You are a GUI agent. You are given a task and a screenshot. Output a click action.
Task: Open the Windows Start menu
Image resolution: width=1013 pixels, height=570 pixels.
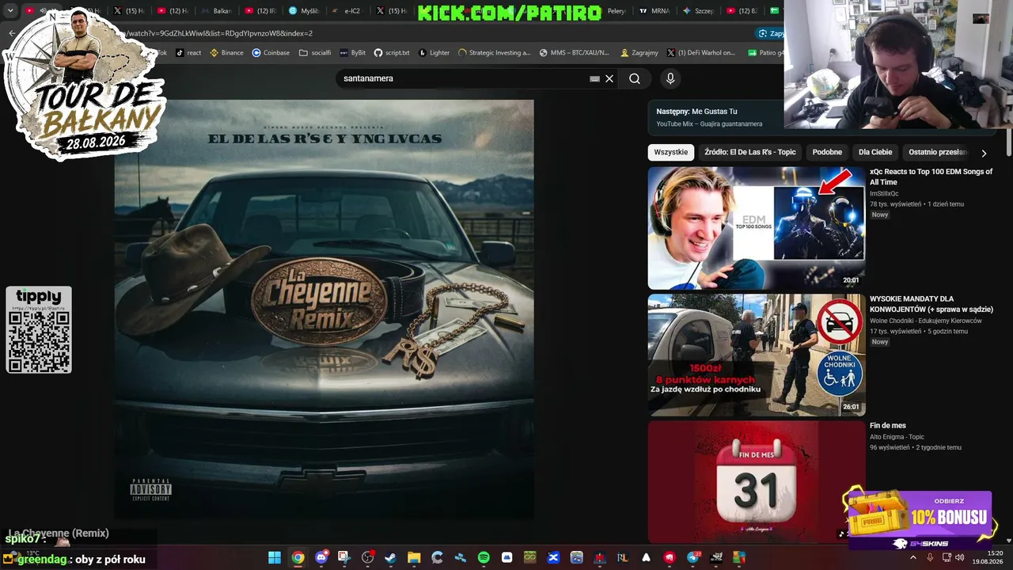point(275,557)
